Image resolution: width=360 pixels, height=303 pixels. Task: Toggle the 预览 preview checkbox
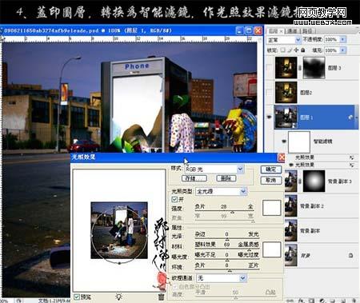(77, 297)
